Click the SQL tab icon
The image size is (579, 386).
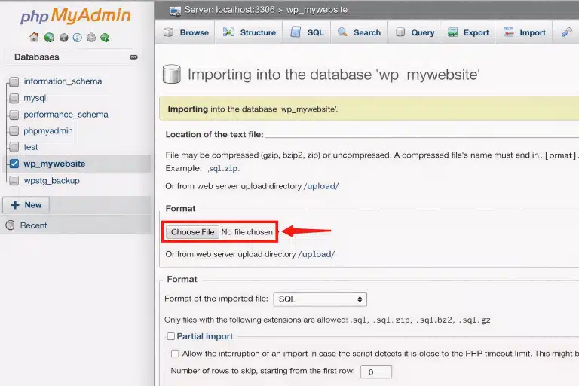296,32
